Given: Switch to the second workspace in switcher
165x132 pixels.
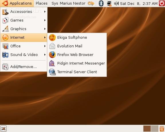Looking at the screenshot, I should [x=155, y=129].
